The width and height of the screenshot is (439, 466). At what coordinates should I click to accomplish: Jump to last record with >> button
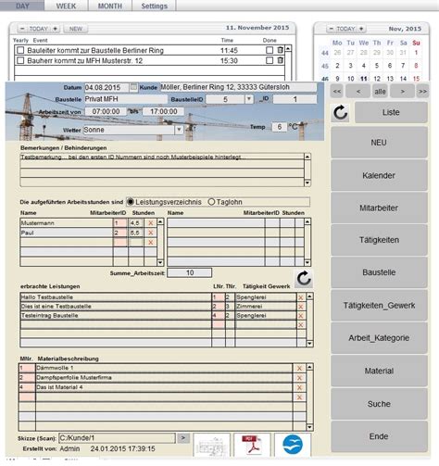coord(422,92)
